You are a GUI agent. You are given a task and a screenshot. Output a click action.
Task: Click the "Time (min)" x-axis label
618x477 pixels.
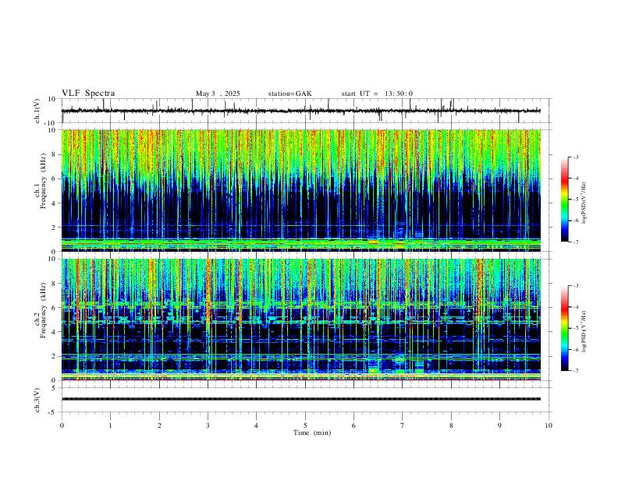(312, 433)
